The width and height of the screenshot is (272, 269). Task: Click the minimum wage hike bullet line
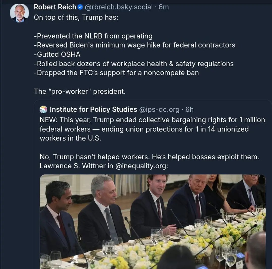point(135,45)
